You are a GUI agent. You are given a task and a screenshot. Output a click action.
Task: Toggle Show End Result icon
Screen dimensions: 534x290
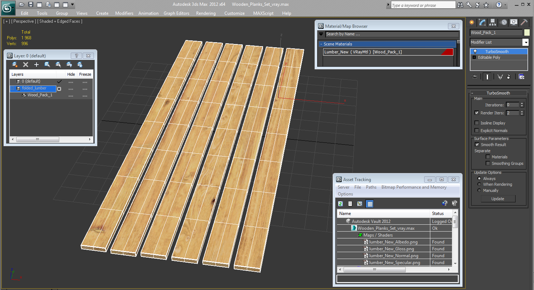click(x=487, y=76)
